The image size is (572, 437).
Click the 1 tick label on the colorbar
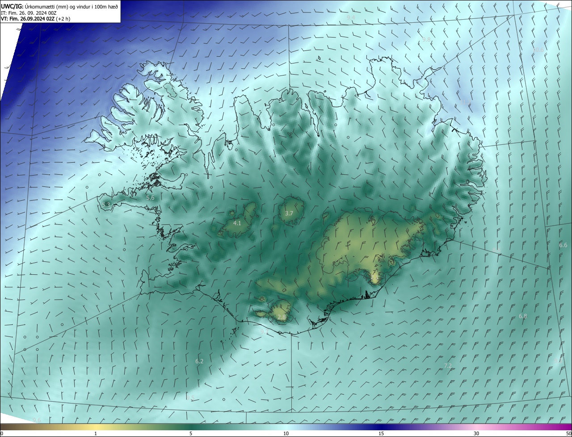tap(96, 433)
